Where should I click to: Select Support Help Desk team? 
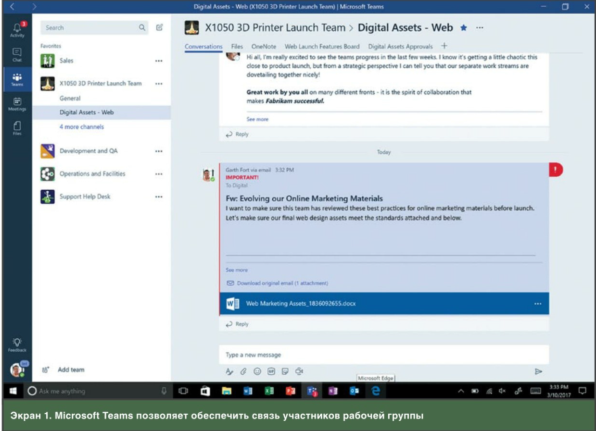click(x=85, y=197)
